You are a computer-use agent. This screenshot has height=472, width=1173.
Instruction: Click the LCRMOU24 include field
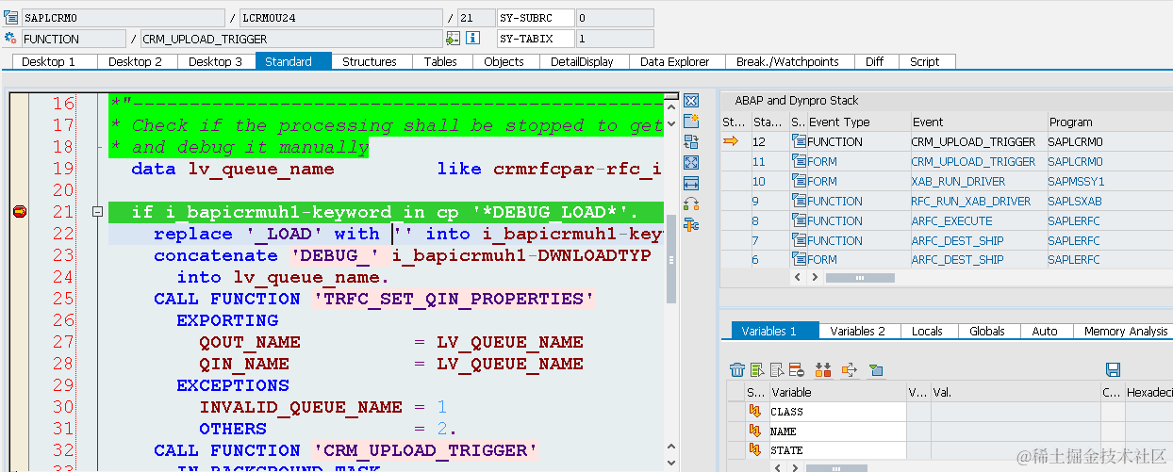(x=341, y=18)
